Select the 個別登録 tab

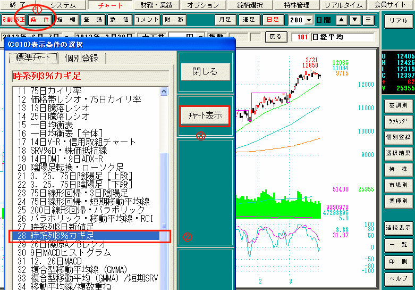tap(82, 59)
